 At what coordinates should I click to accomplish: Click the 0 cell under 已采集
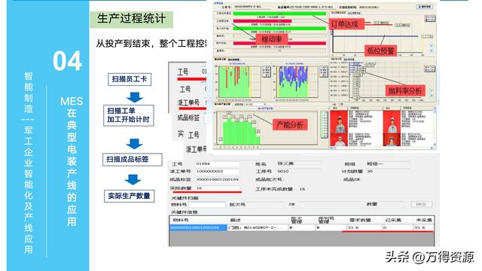[398, 227]
